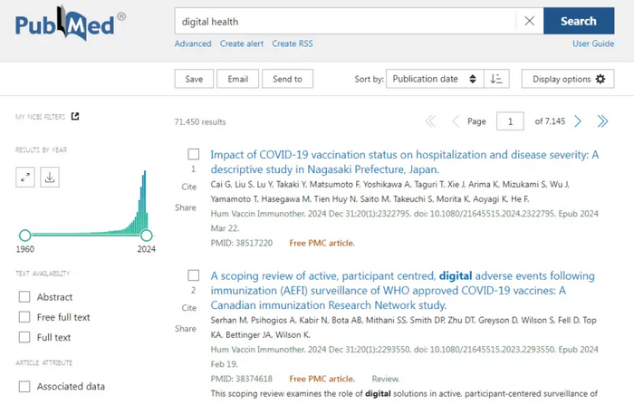Screen dimensions: 634x405
Task: Jump to the last results page
Action: (x=601, y=121)
